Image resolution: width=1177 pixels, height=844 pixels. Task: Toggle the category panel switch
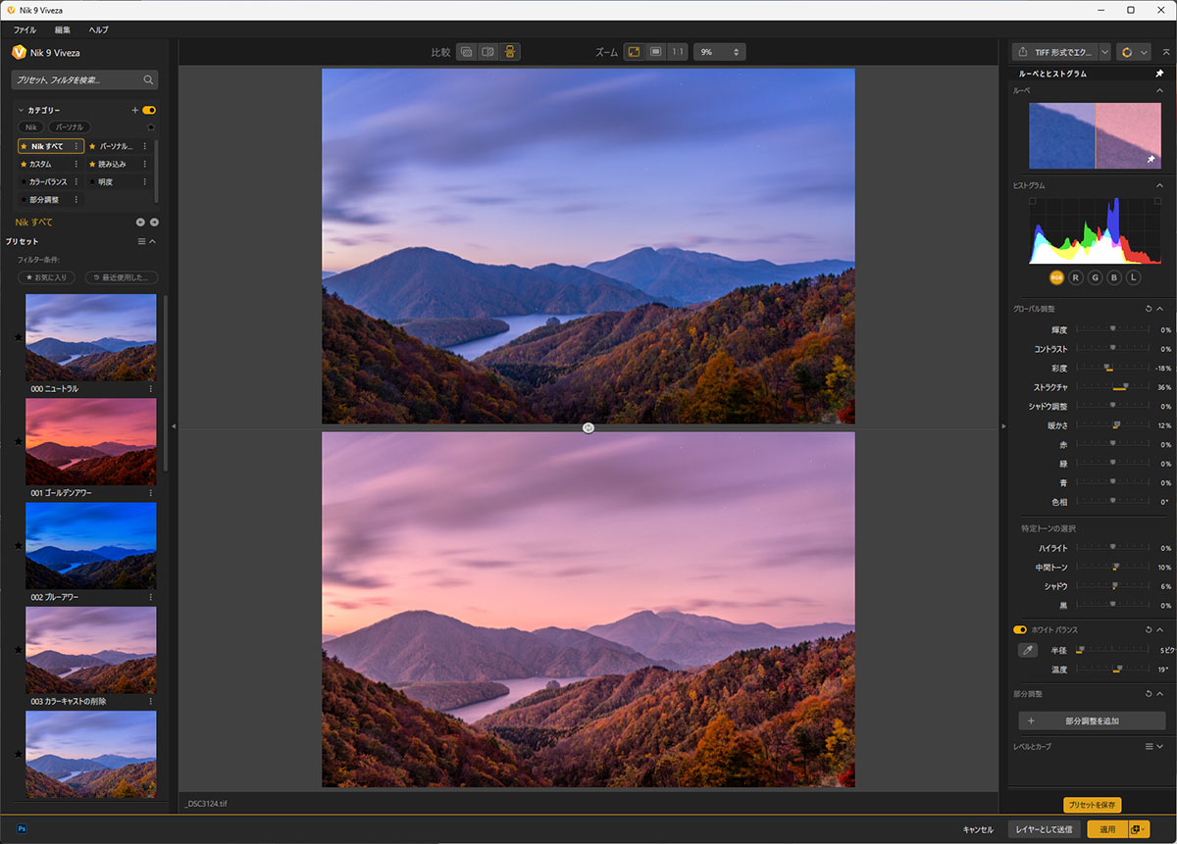(149, 111)
